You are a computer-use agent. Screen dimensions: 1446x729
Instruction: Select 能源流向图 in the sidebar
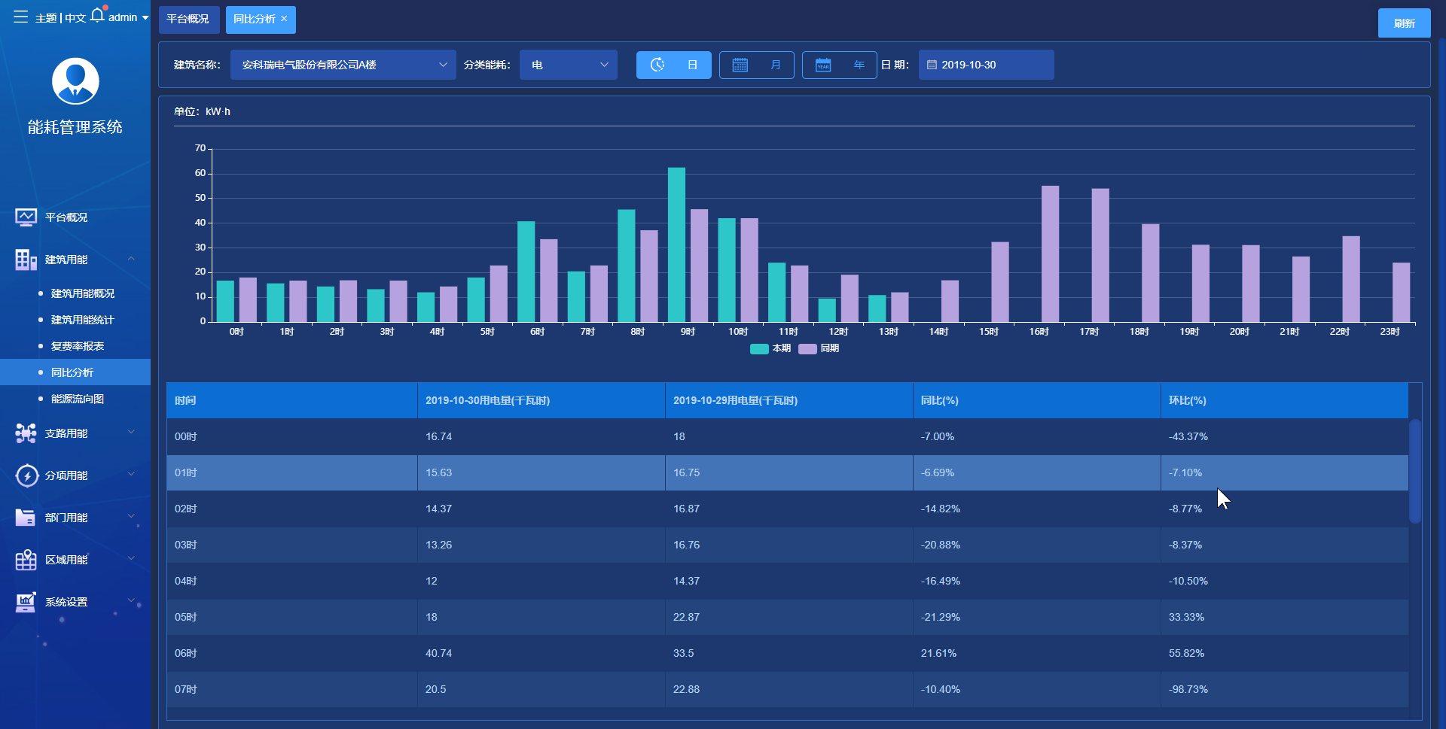pyautogui.click(x=78, y=399)
